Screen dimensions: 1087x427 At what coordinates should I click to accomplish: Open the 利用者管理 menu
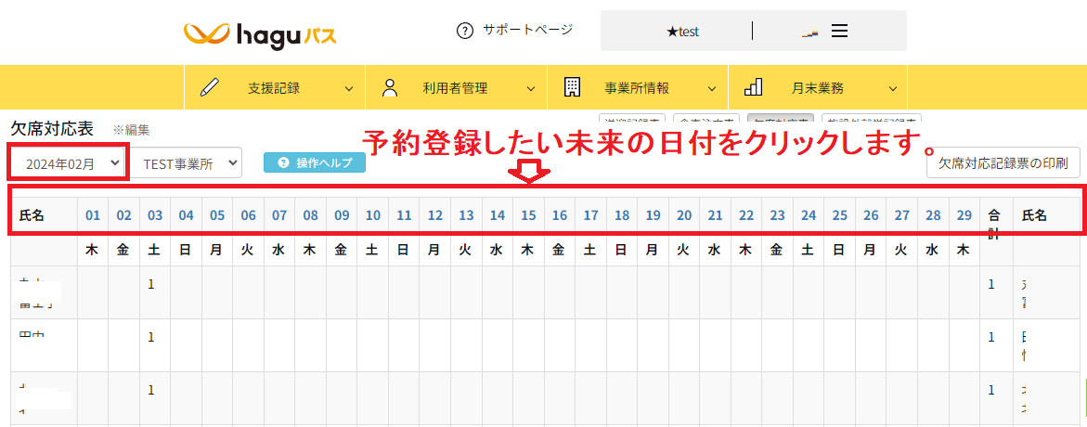tap(455, 88)
